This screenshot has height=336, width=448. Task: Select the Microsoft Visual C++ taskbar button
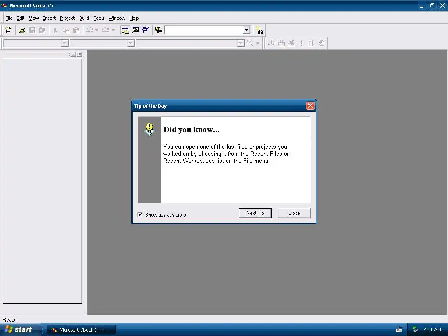(x=81, y=330)
